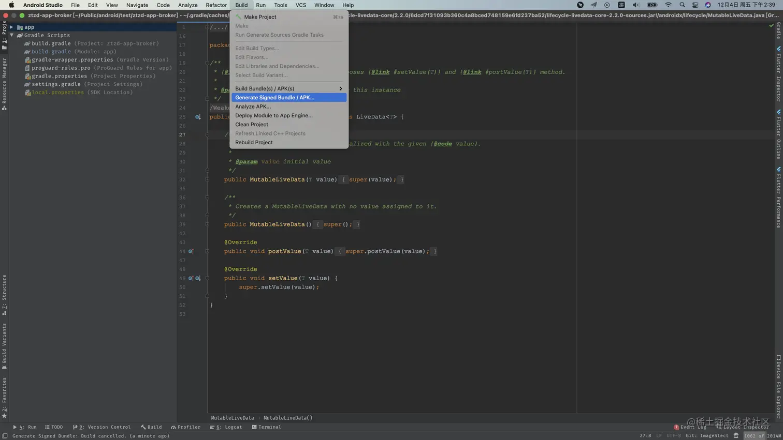Click the Wi-Fi status icon
The image size is (783, 440).
point(668,5)
